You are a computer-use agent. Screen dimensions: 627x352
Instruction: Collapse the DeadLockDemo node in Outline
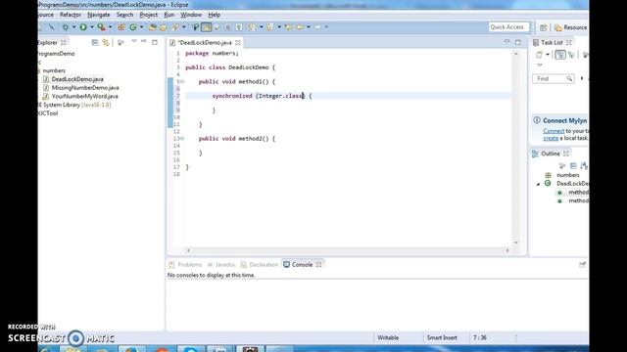(x=538, y=184)
